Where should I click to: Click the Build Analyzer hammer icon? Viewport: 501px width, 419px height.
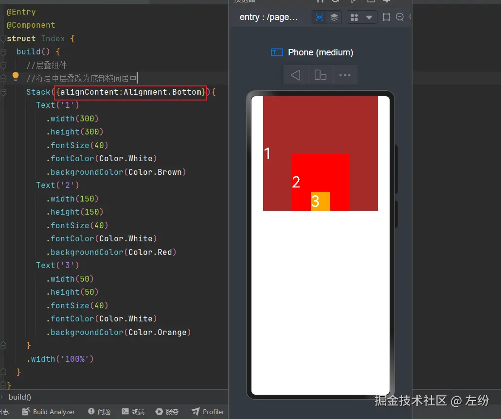point(26,411)
